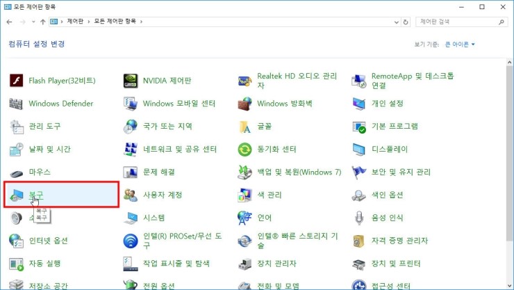
Task: Click the search magnifier icon
Action: coord(501,22)
